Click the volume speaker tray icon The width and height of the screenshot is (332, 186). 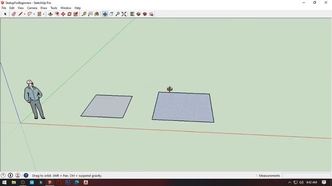(x=301, y=182)
